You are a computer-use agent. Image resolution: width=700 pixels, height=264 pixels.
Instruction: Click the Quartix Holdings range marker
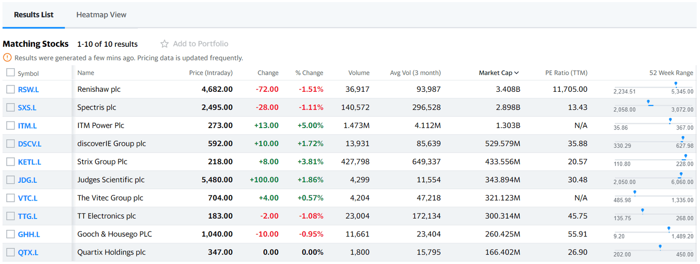[x=660, y=247]
